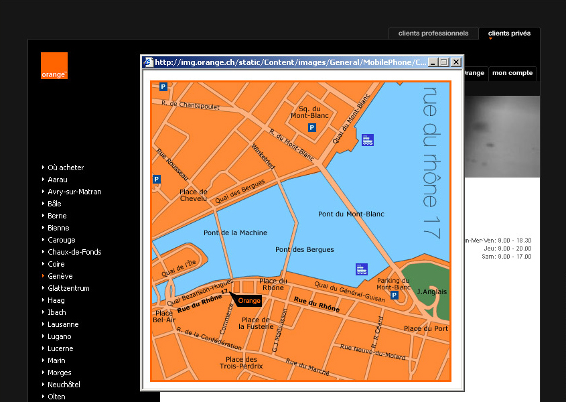
Task: Open the Berne store page
Action: click(57, 216)
